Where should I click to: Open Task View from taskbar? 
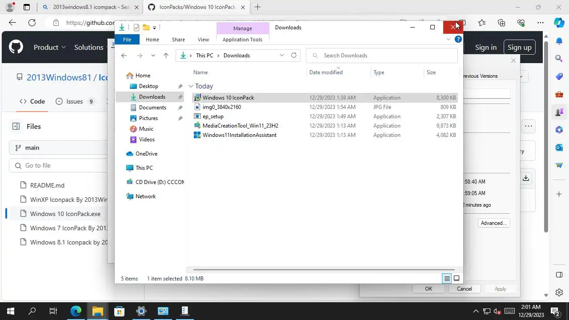(53, 311)
